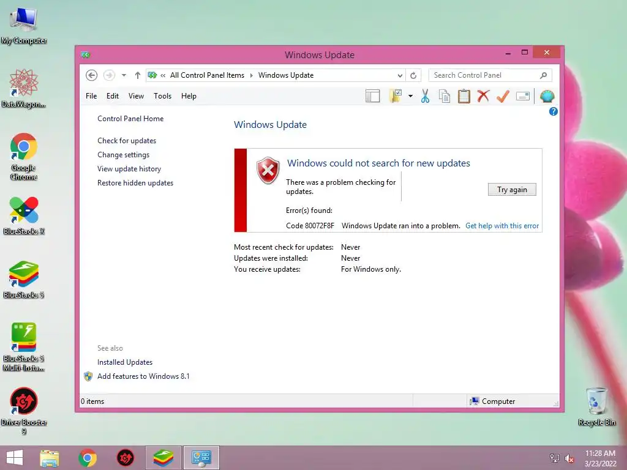Click the globe shell toolbar icon
The height and width of the screenshot is (470, 627).
(x=547, y=96)
